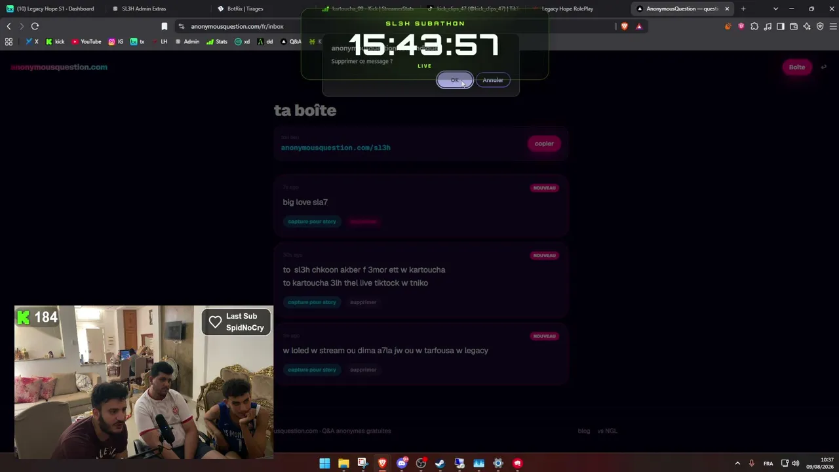Delete the legacy message with supprimer
The height and width of the screenshot is (472, 839).
point(363,370)
